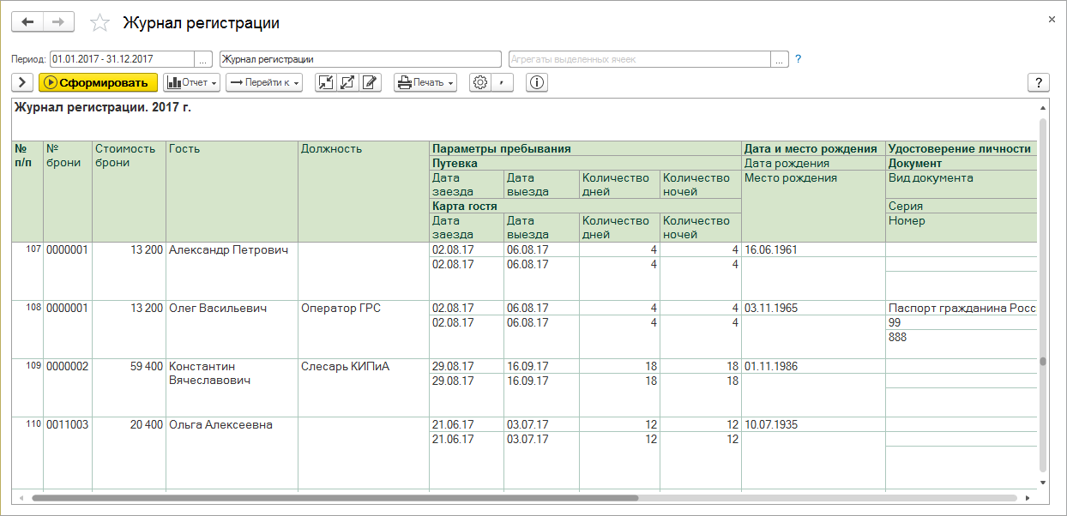
Task: Open the Отчет dropdown menu
Action: (x=192, y=82)
